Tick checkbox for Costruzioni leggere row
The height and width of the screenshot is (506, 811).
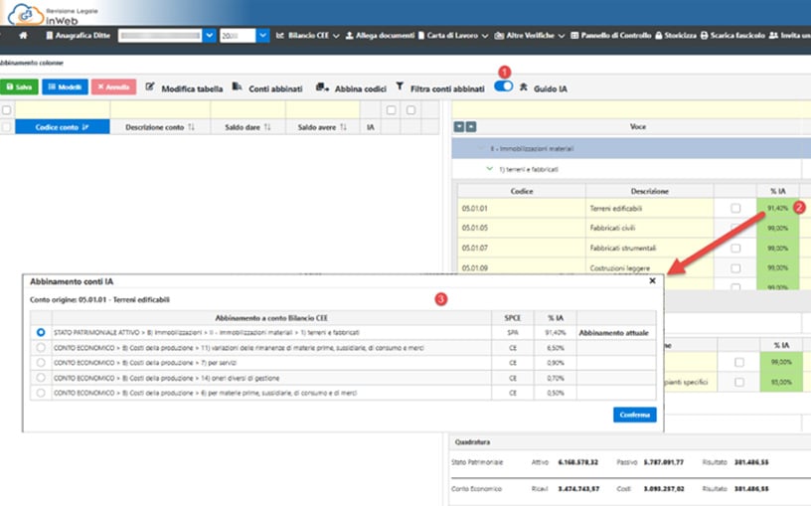pos(735,268)
